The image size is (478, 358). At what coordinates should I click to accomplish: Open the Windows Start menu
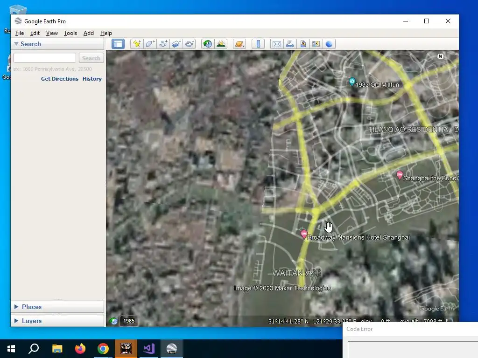tap(11, 349)
